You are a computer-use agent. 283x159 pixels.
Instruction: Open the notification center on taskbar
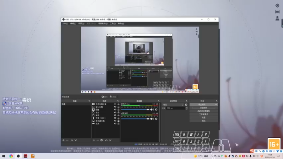click(278, 156)
